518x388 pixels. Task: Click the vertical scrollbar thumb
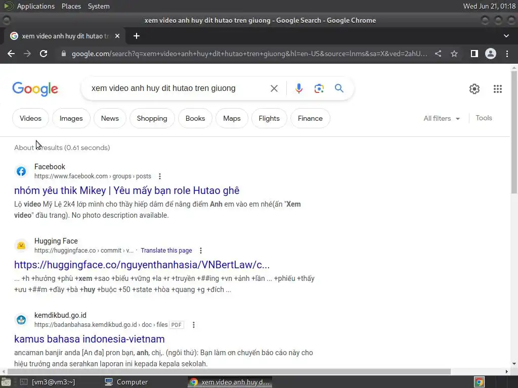[514, 132]
